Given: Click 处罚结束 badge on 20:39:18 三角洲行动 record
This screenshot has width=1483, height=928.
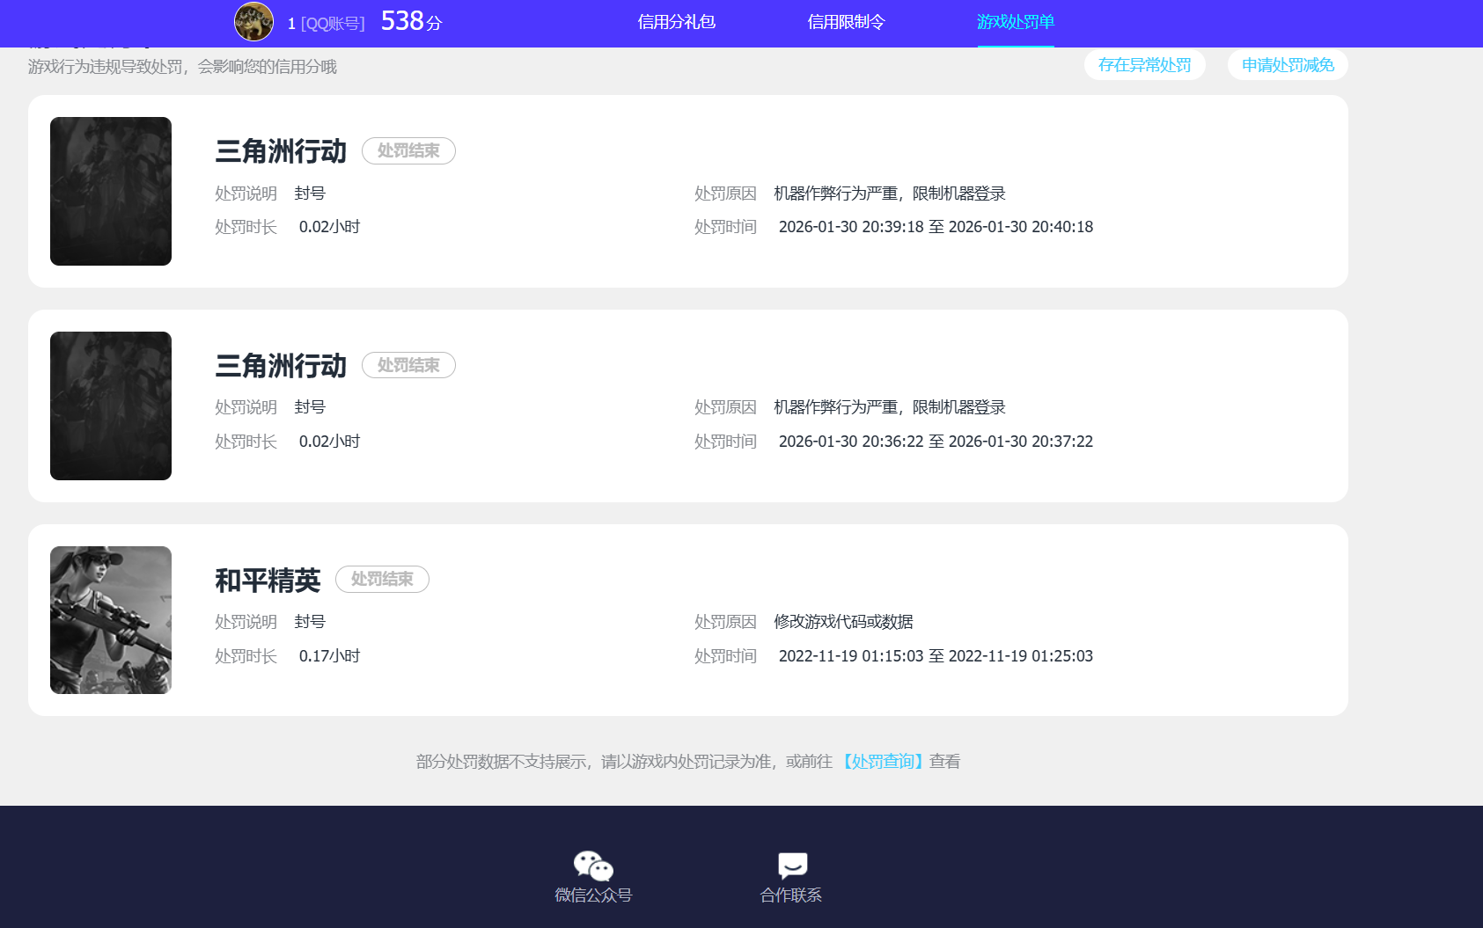Looking at the screenshot, I should coord(408,150).
